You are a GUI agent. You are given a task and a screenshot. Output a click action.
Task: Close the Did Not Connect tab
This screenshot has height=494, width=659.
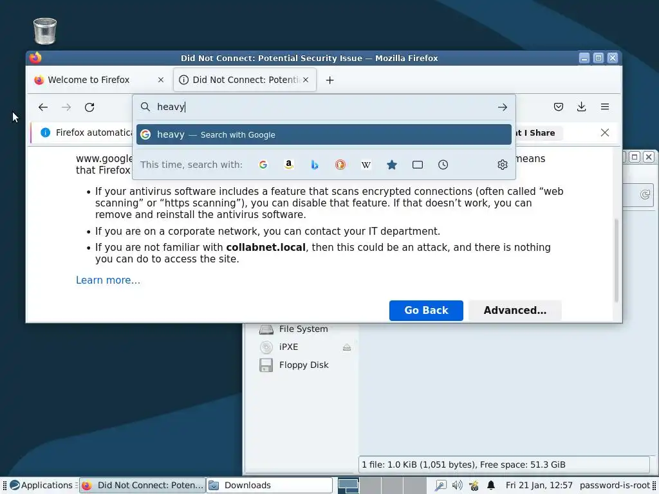click(x=306, y=80)
